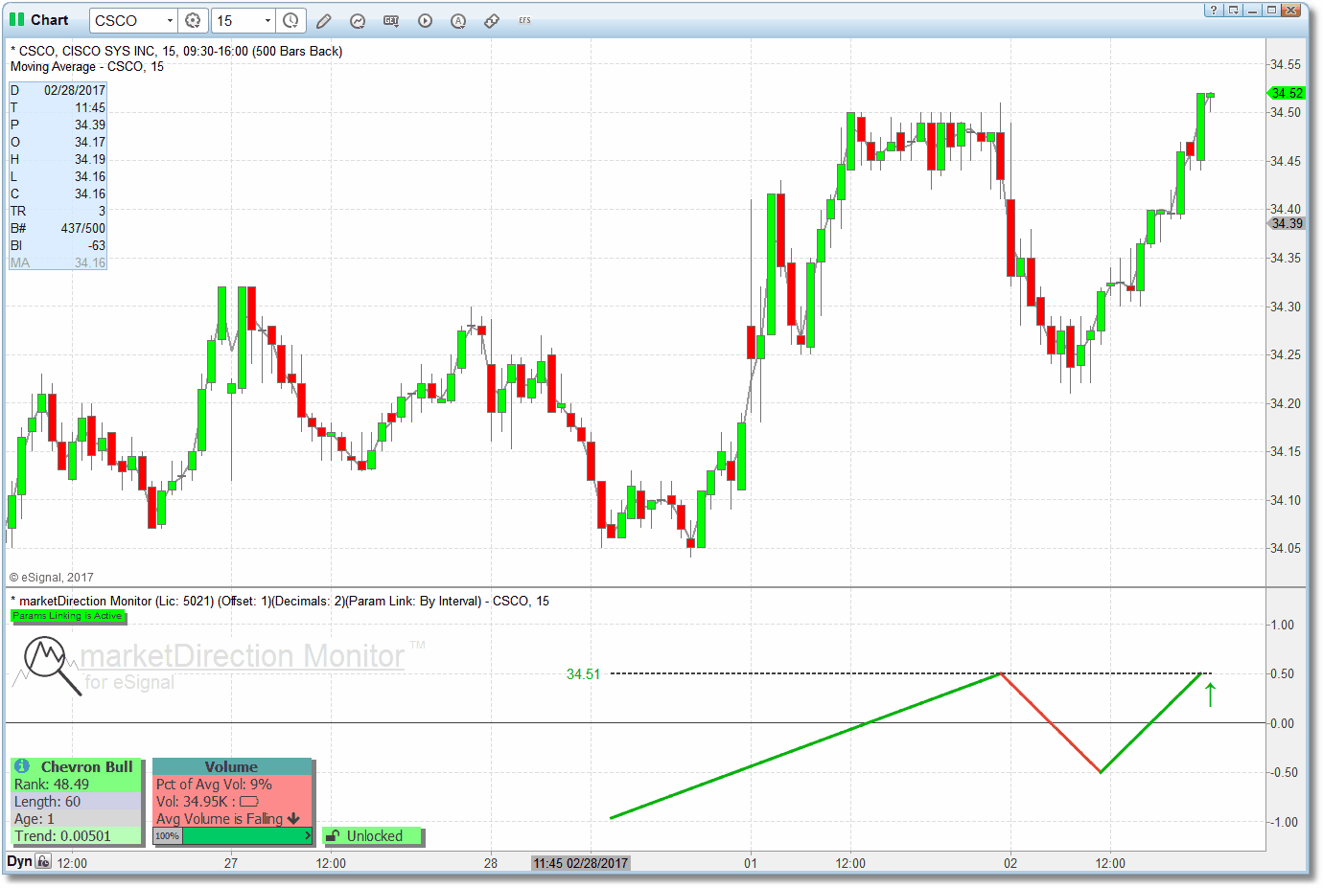Click the Params Linking is Active label
Image resolution: width=1323 pixels, height=888 pixels.
pos(67,616)
